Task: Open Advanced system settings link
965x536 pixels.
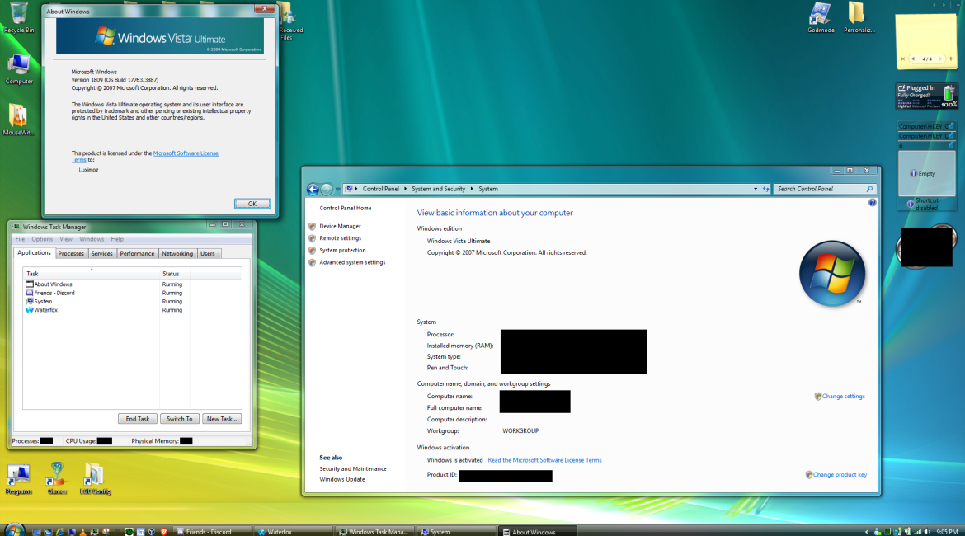Action: point(352,262)
